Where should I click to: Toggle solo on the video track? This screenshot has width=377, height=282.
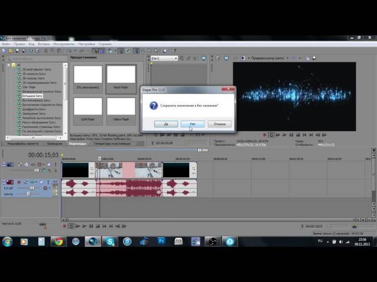coord(55,164)
